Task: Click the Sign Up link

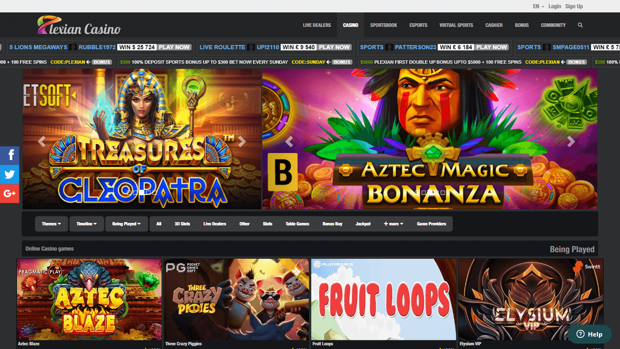Action: pyautogui.click(x=574, y=6)
